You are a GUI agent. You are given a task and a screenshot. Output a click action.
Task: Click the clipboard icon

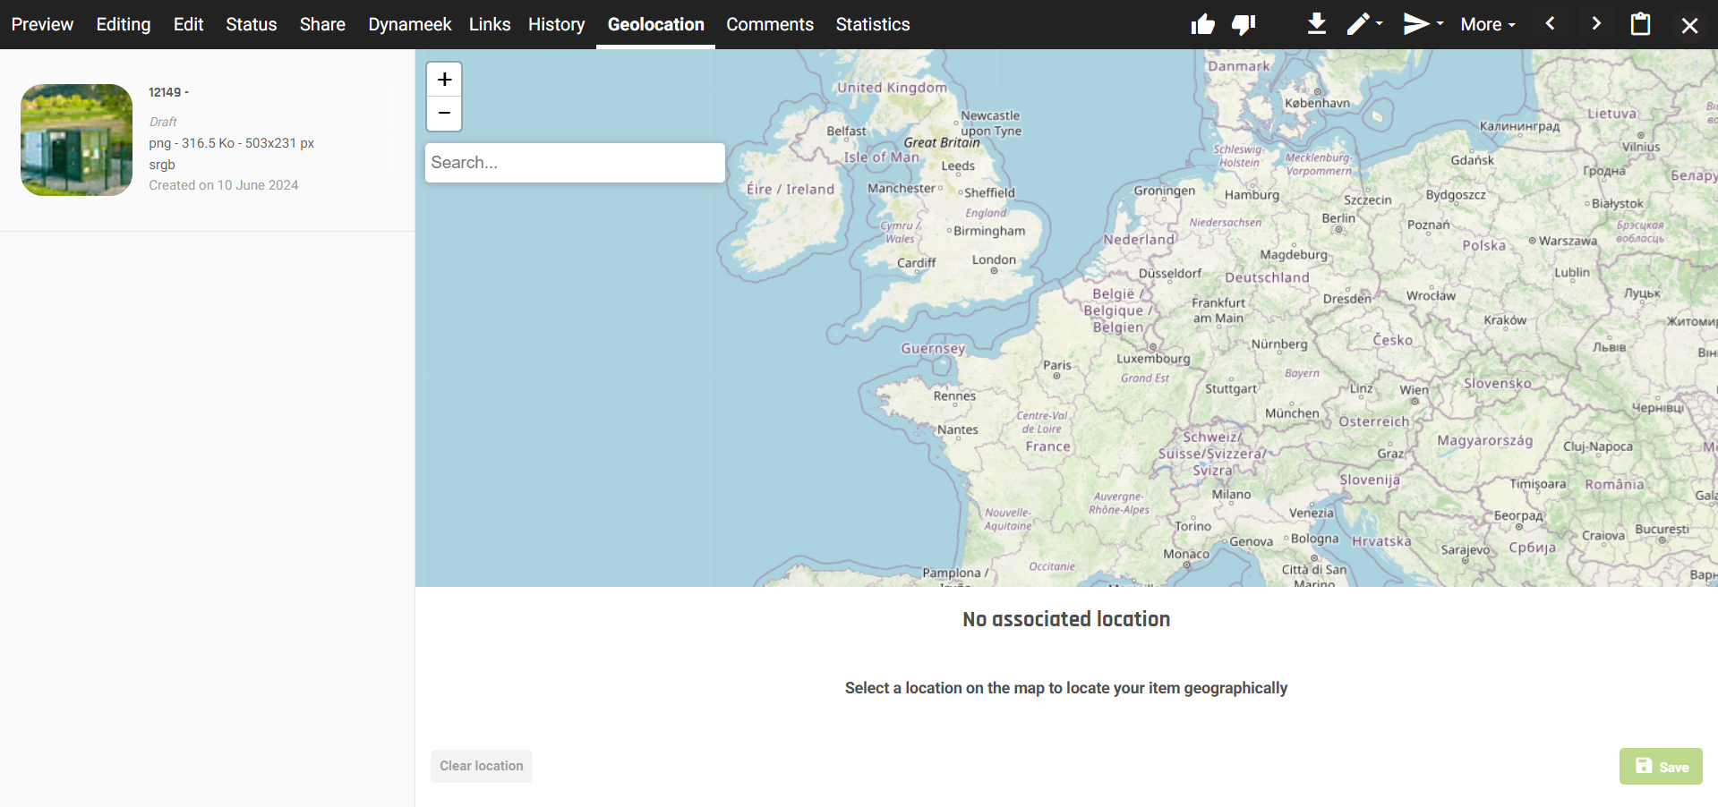click(x=1640, y=24)
